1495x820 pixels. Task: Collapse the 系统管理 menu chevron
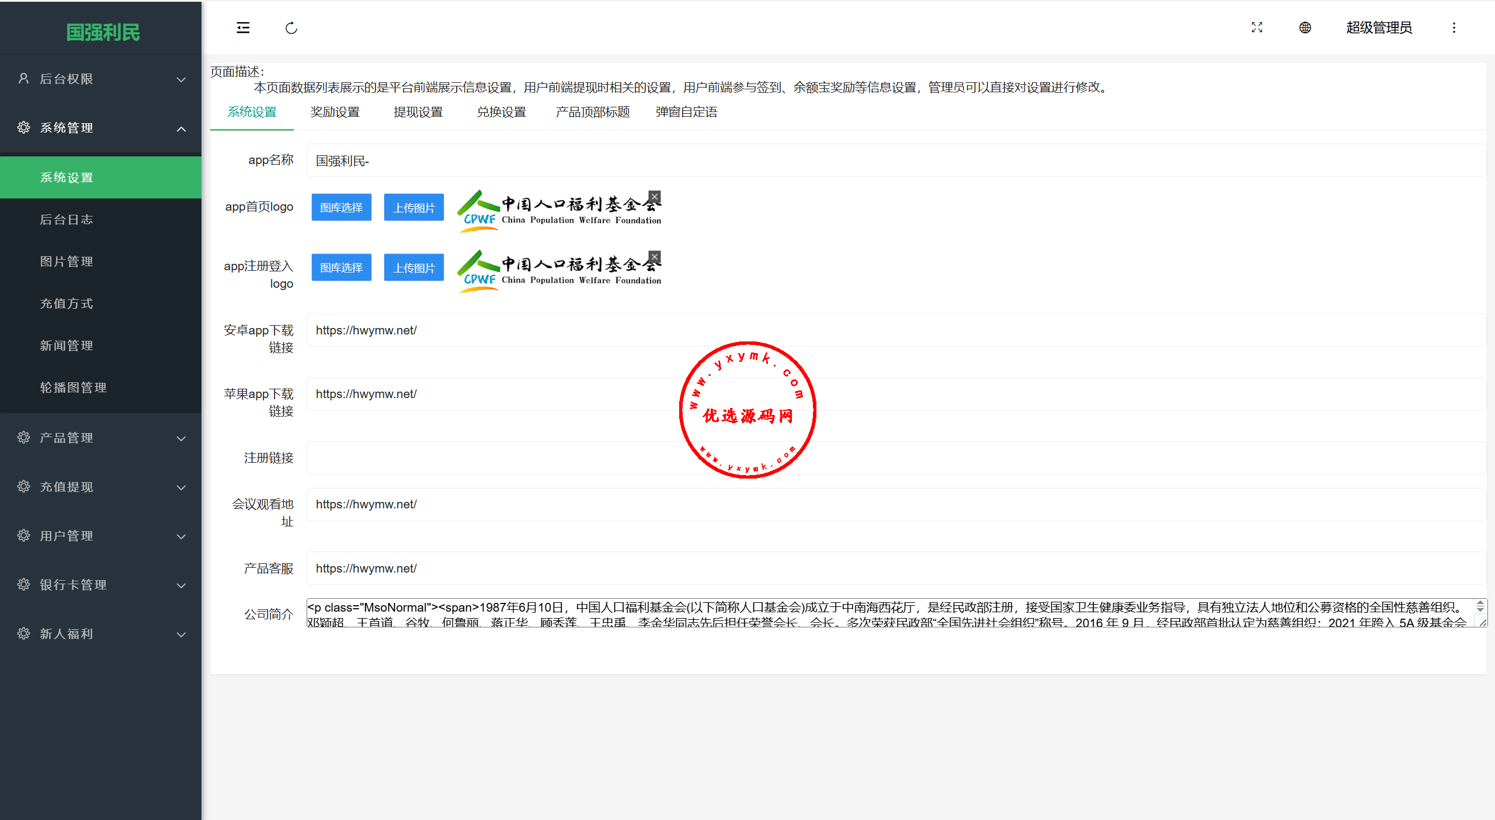181,128
